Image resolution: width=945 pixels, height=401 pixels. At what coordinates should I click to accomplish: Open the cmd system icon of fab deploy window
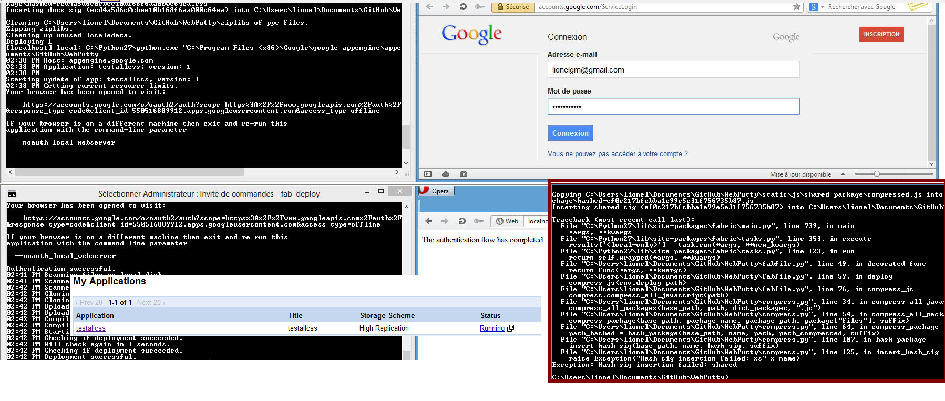click(12, 194)
